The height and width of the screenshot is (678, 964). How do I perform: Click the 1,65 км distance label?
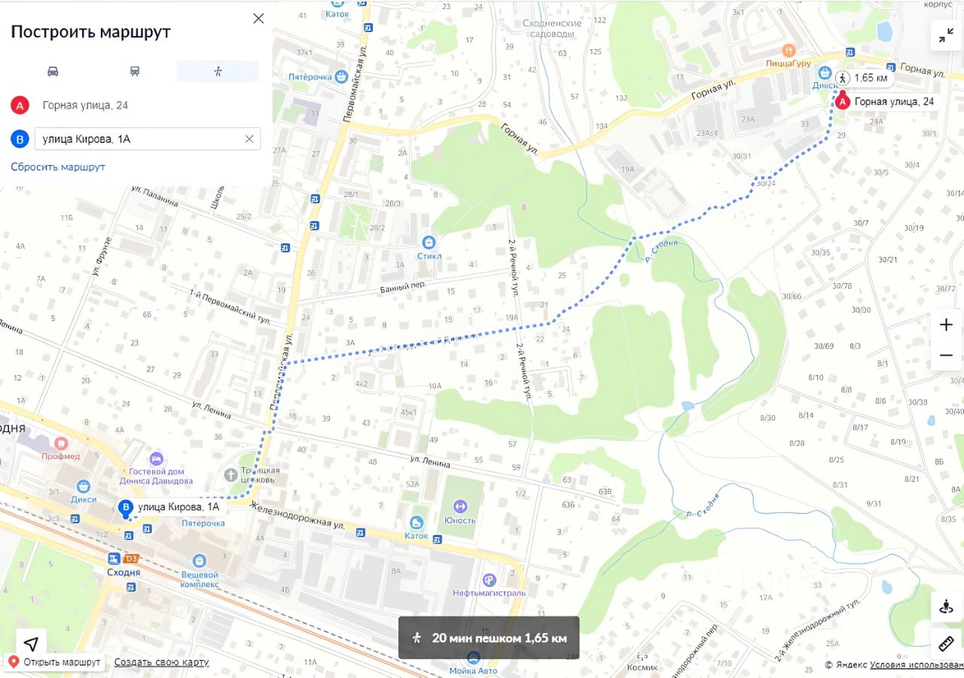(x=863, y=78)
